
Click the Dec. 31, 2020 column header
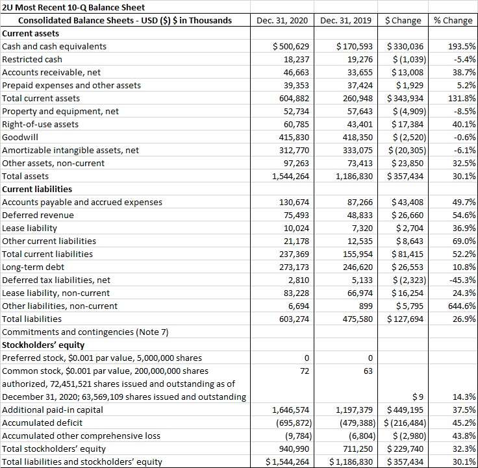click(x=283, y=20)
